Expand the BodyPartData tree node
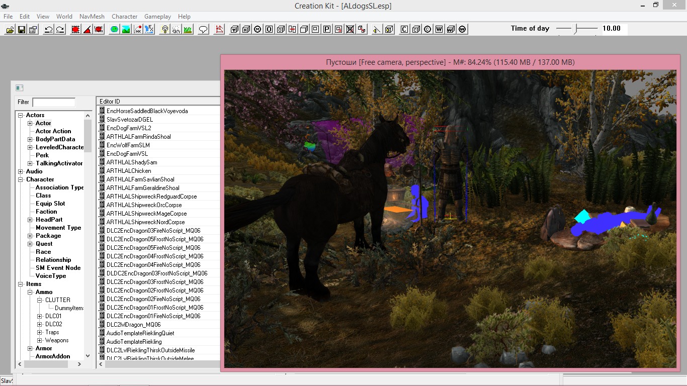The image size is (687, 386). pyautogui.click(x=30, y=139)
